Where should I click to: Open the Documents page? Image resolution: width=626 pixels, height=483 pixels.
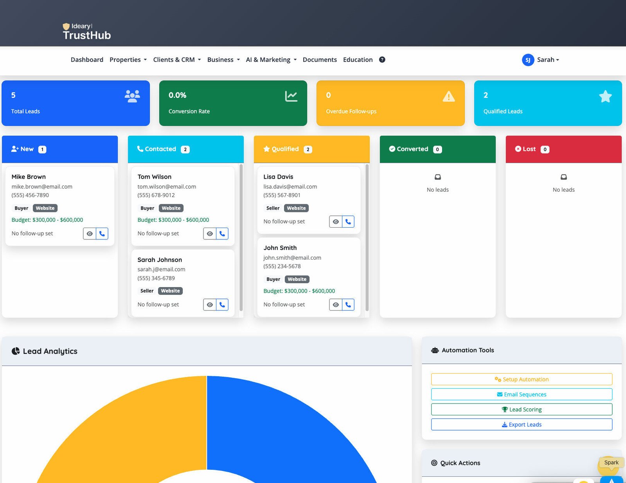click(x=320, y=59)
